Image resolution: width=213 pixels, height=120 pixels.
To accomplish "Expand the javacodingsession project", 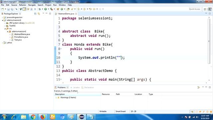I will coord(2,17).
